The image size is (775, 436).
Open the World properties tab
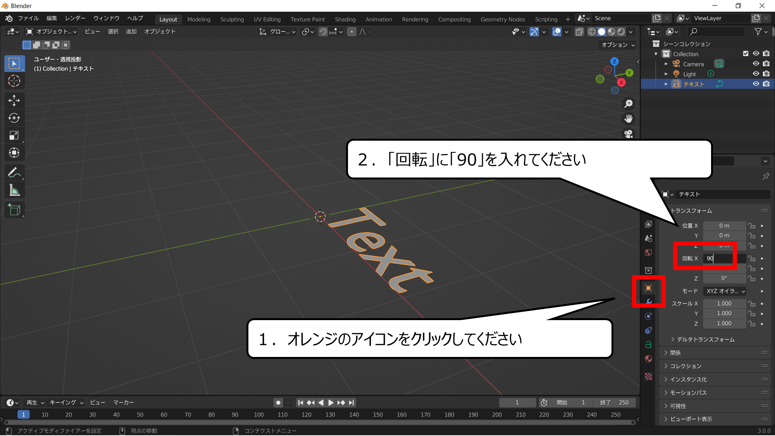coord(648,253)
